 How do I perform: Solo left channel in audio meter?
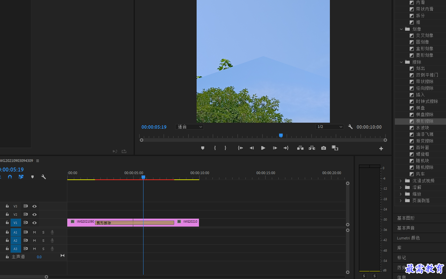click(x=364, y=276)
